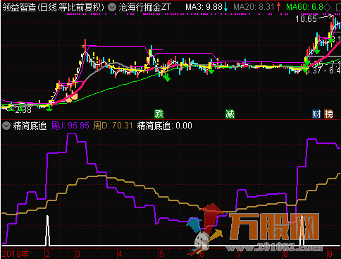Click the 2019年 label on time axis
This screenshot has width=341, height=259.
coord(15,254)
